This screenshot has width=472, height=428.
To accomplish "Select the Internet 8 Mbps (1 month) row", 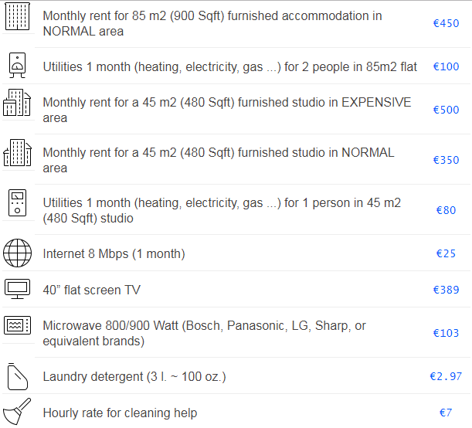I will click(114, 254).
